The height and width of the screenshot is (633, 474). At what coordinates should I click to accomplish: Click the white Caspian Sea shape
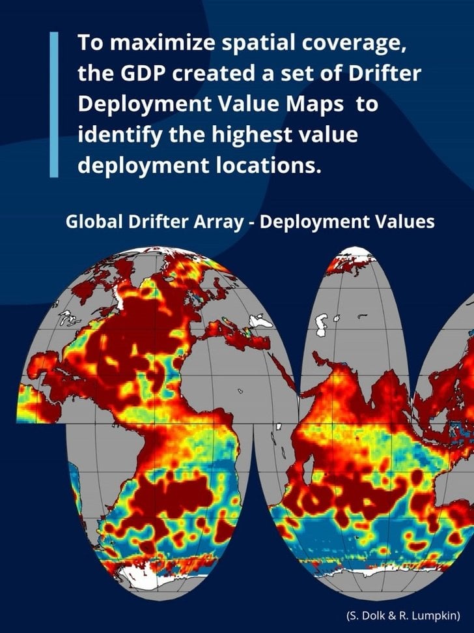(321, 325)
